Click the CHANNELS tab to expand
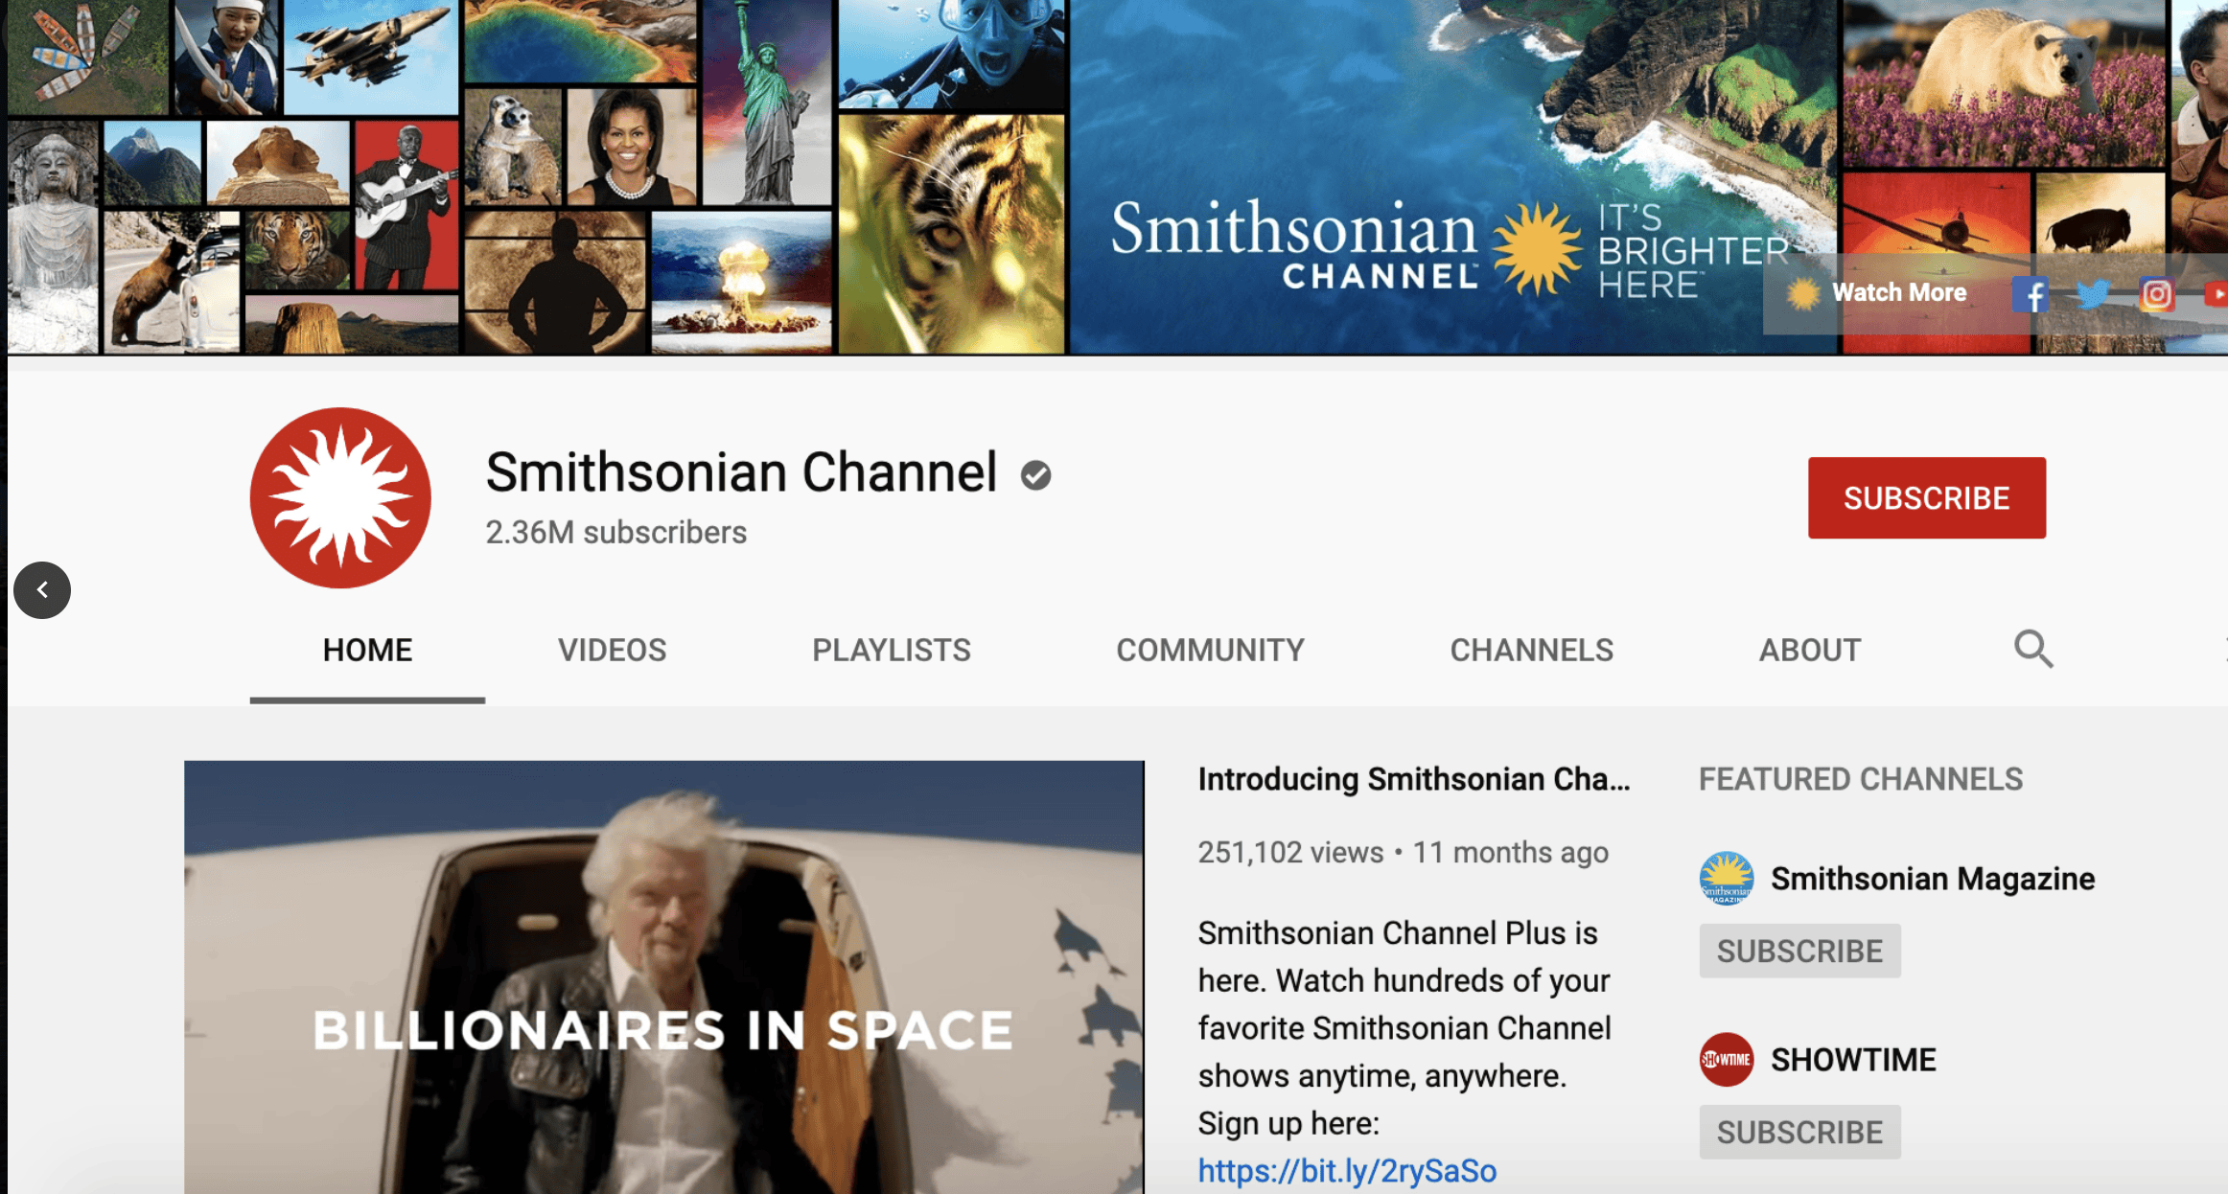2228x1194 pixels. click(x=1529, y=650)
